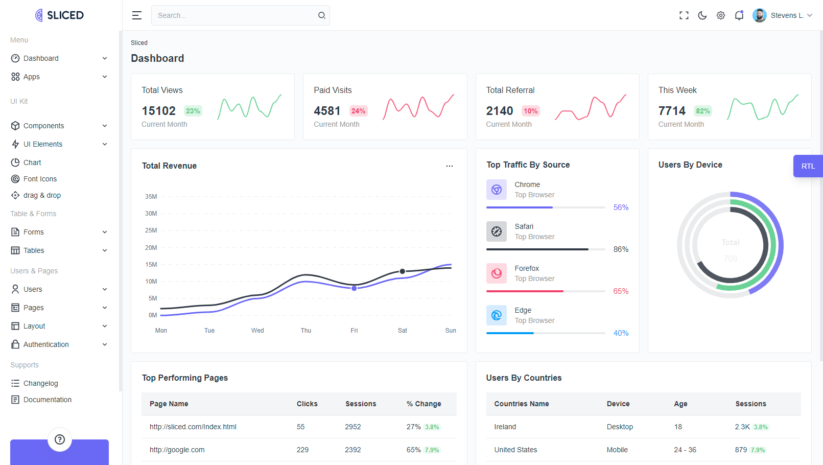
Task: Click the fullscreen icon in header
Action: coord(684,15)
